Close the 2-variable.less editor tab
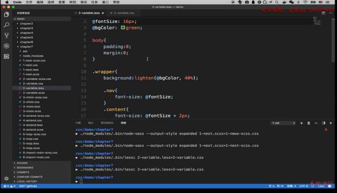 tap(103, 13)
